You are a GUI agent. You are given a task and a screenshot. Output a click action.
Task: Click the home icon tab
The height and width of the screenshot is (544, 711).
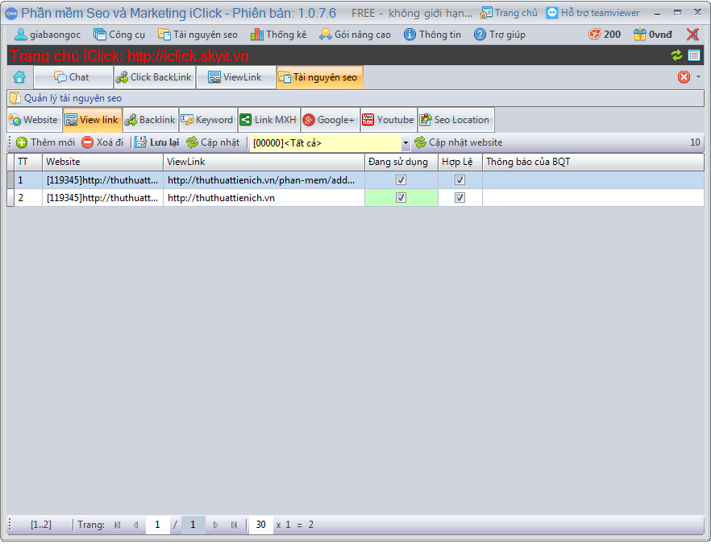coord(19,77)
